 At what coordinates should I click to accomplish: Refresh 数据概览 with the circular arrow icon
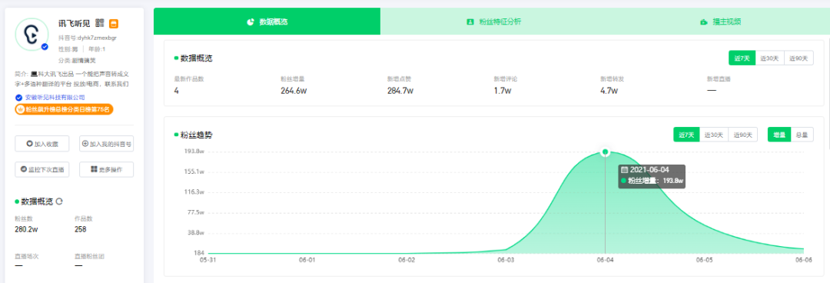coord(59,201)
